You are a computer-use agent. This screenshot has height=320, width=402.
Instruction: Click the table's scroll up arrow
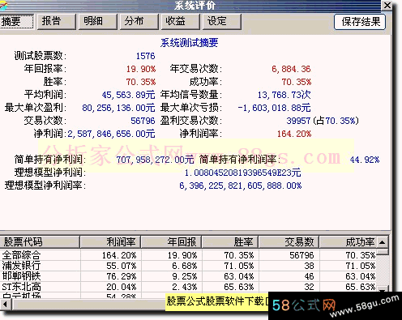tap(383, 242)
